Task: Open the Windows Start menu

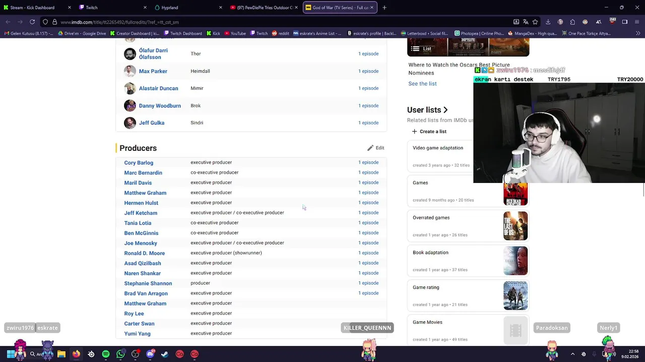Action: click(x=10, y=354)
